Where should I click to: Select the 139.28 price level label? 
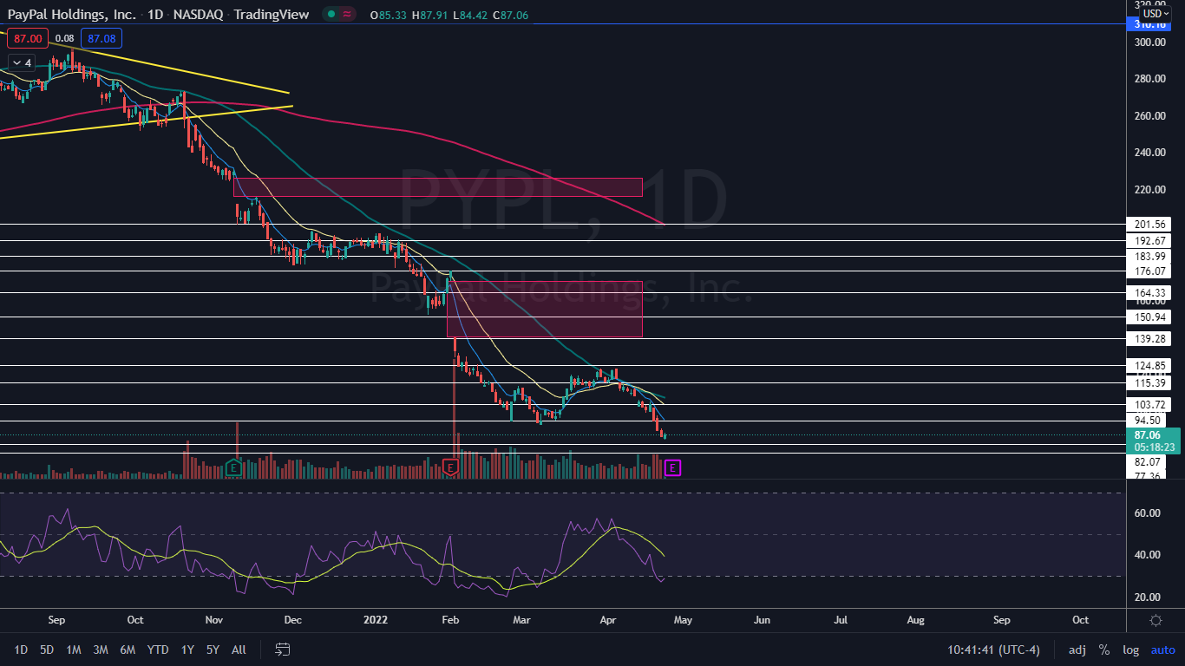pos(1149,338)
